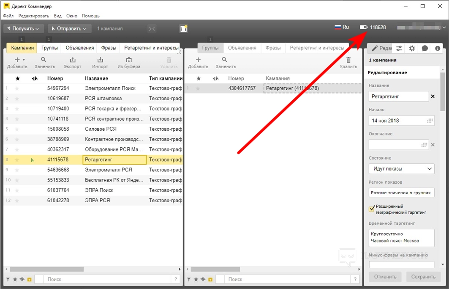Image resolution: width=449 pixels, height=289 pixels.
Task: Toggle Расширенный географический таргетинг checkbox
Action: pyautogui.click(x=372, y=209)
